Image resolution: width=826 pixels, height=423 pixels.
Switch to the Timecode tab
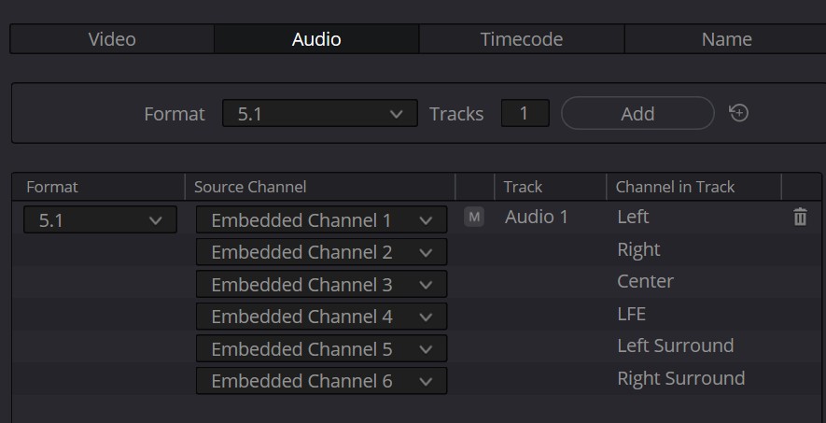522,39
